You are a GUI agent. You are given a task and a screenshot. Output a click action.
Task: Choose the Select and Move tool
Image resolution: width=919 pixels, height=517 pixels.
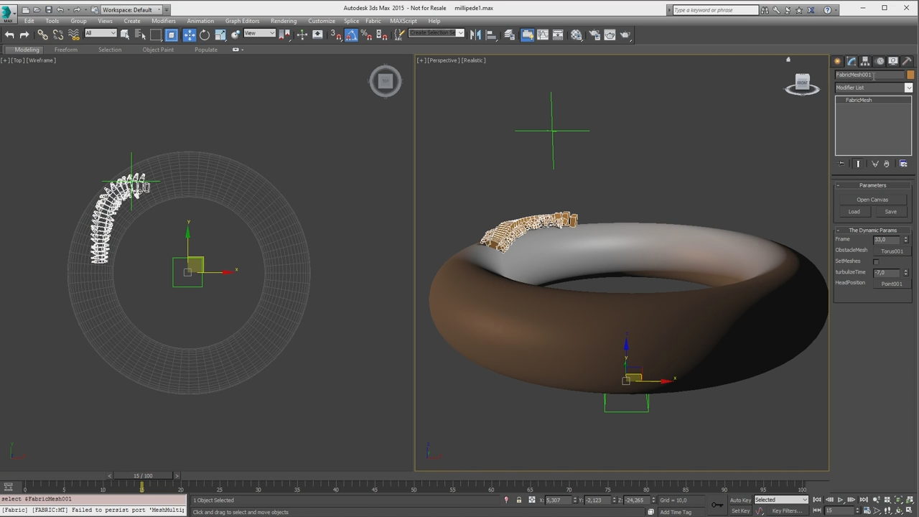pos(190,34)
